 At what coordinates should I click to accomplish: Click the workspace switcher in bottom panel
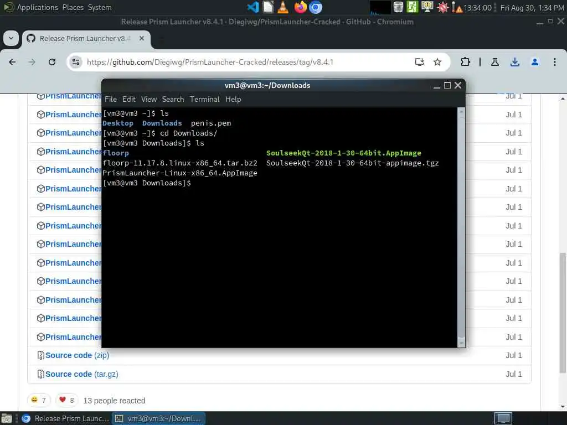click(x=503, y=418)
